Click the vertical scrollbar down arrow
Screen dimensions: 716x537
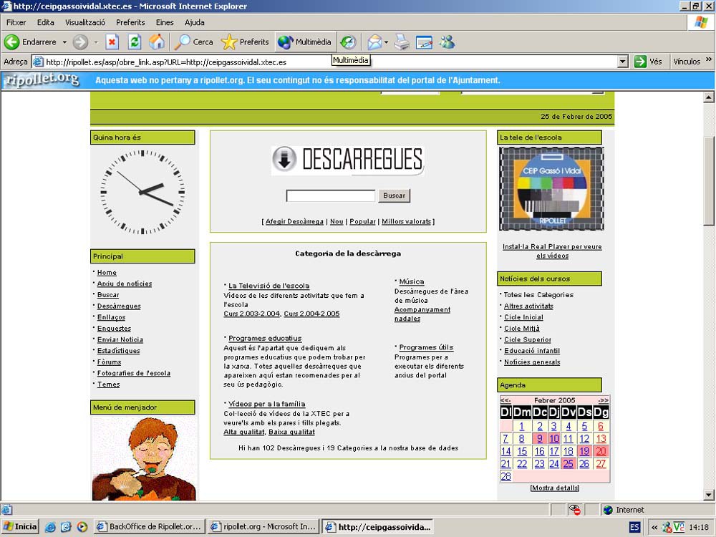(709, 495)
